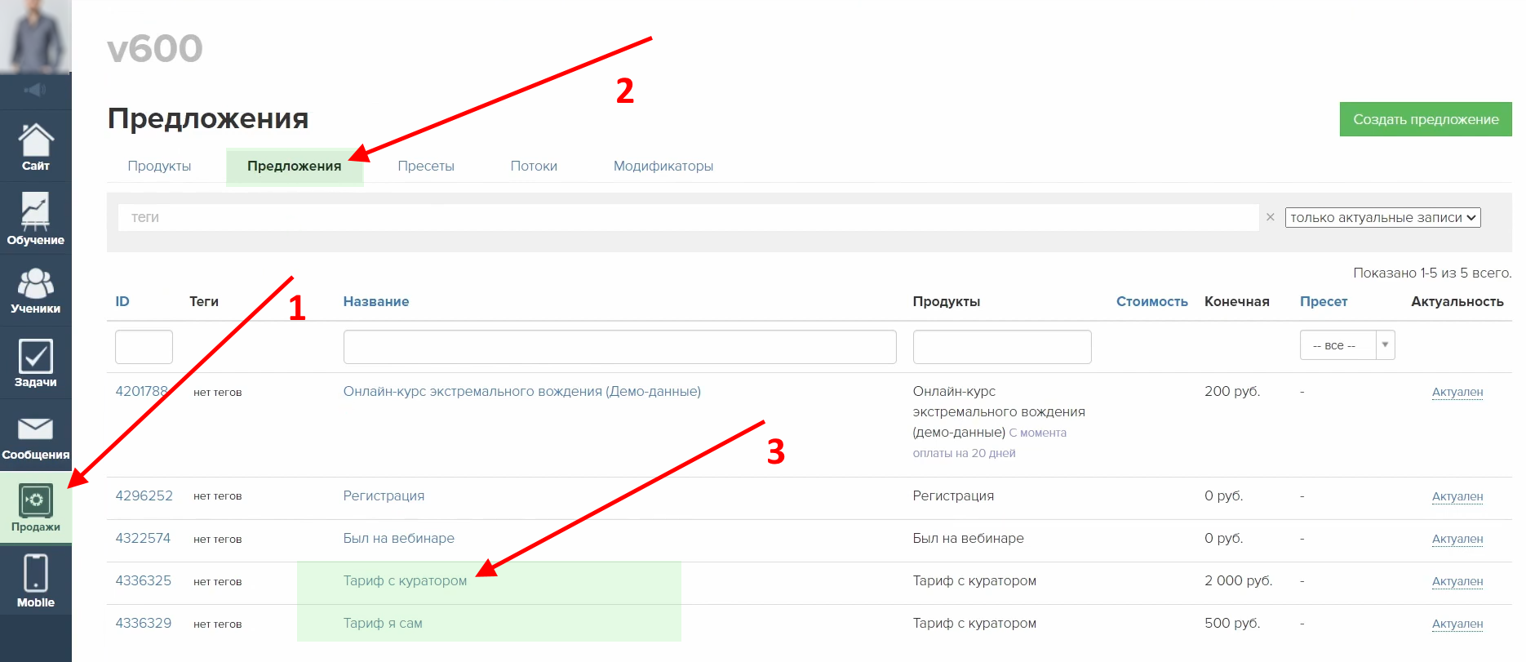Click the Название filter input field

coord(619,347)
